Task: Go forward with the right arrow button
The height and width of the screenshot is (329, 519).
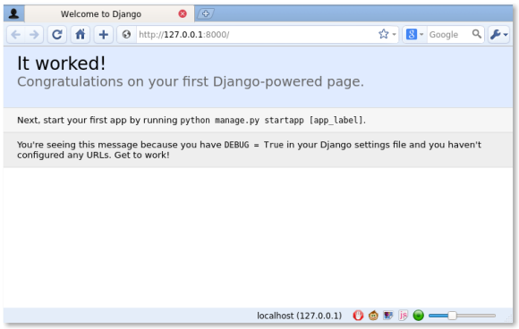Action: (x=34, y=34)
